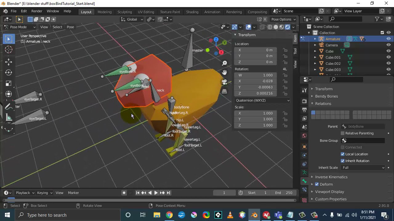Click the zoom magnifier viewport gizmo
This screenshot has width=394, height=221.
pyautogui.click(x=224, y=63)
